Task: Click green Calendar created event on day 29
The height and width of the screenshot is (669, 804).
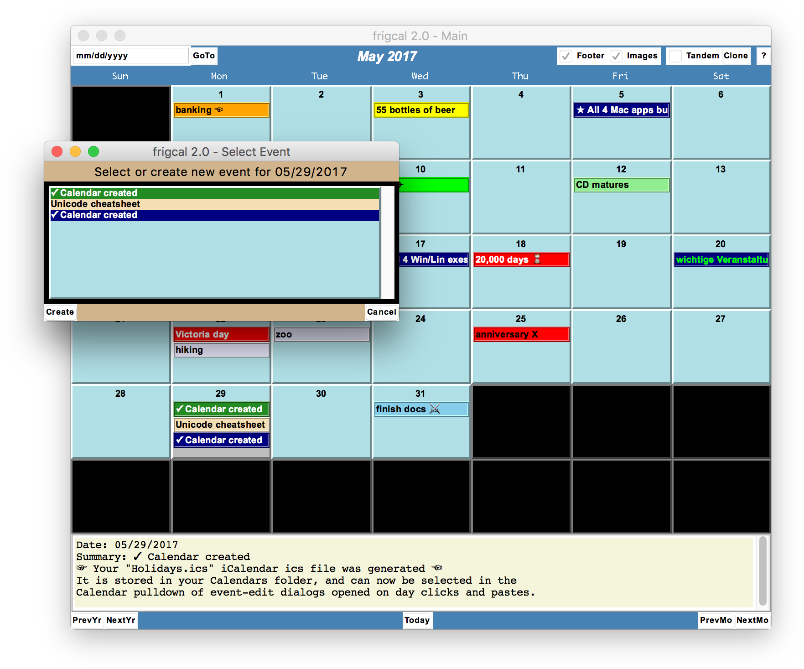Action: (221, 409)
